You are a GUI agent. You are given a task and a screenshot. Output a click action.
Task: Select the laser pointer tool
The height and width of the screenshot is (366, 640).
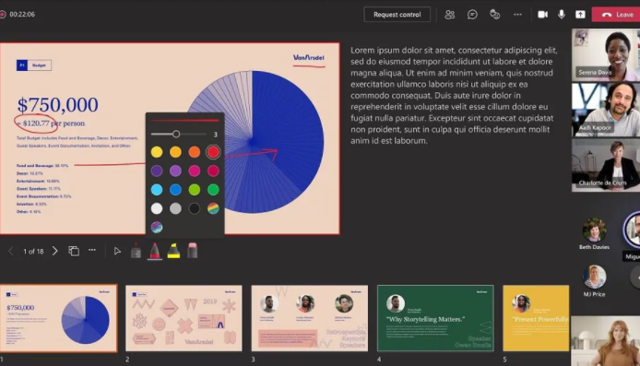[136, 251]
